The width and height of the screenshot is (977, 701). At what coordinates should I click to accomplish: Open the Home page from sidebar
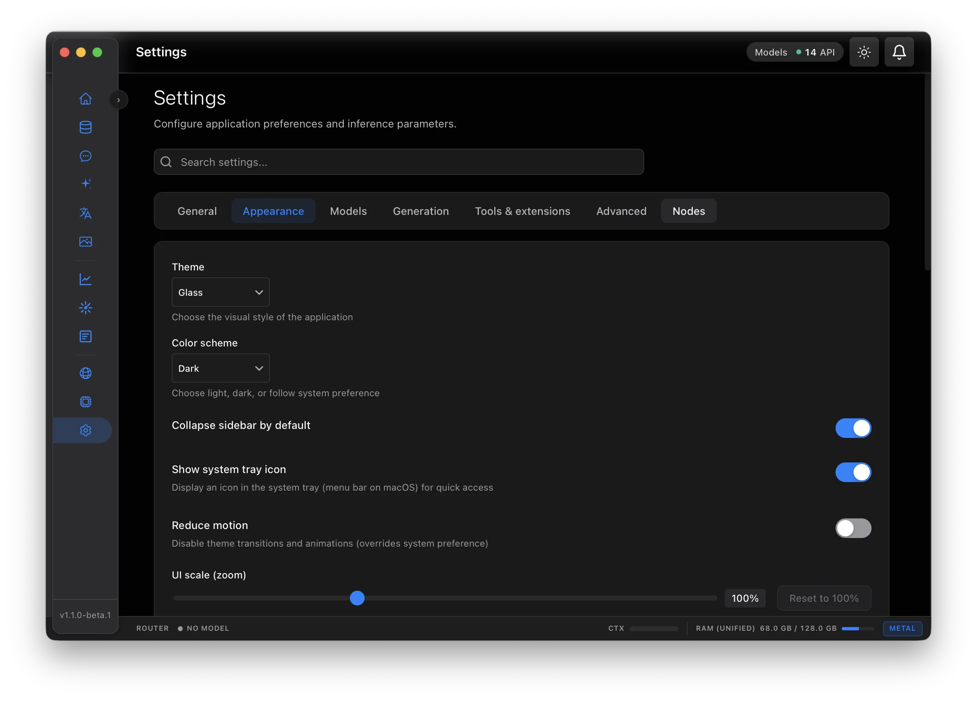click(x=85, y=98)
